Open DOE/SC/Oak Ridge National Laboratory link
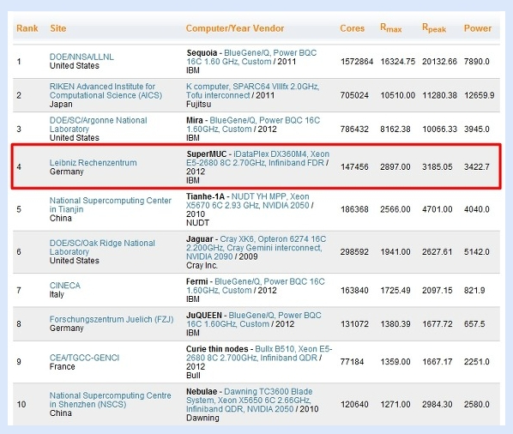 point(102,247)
